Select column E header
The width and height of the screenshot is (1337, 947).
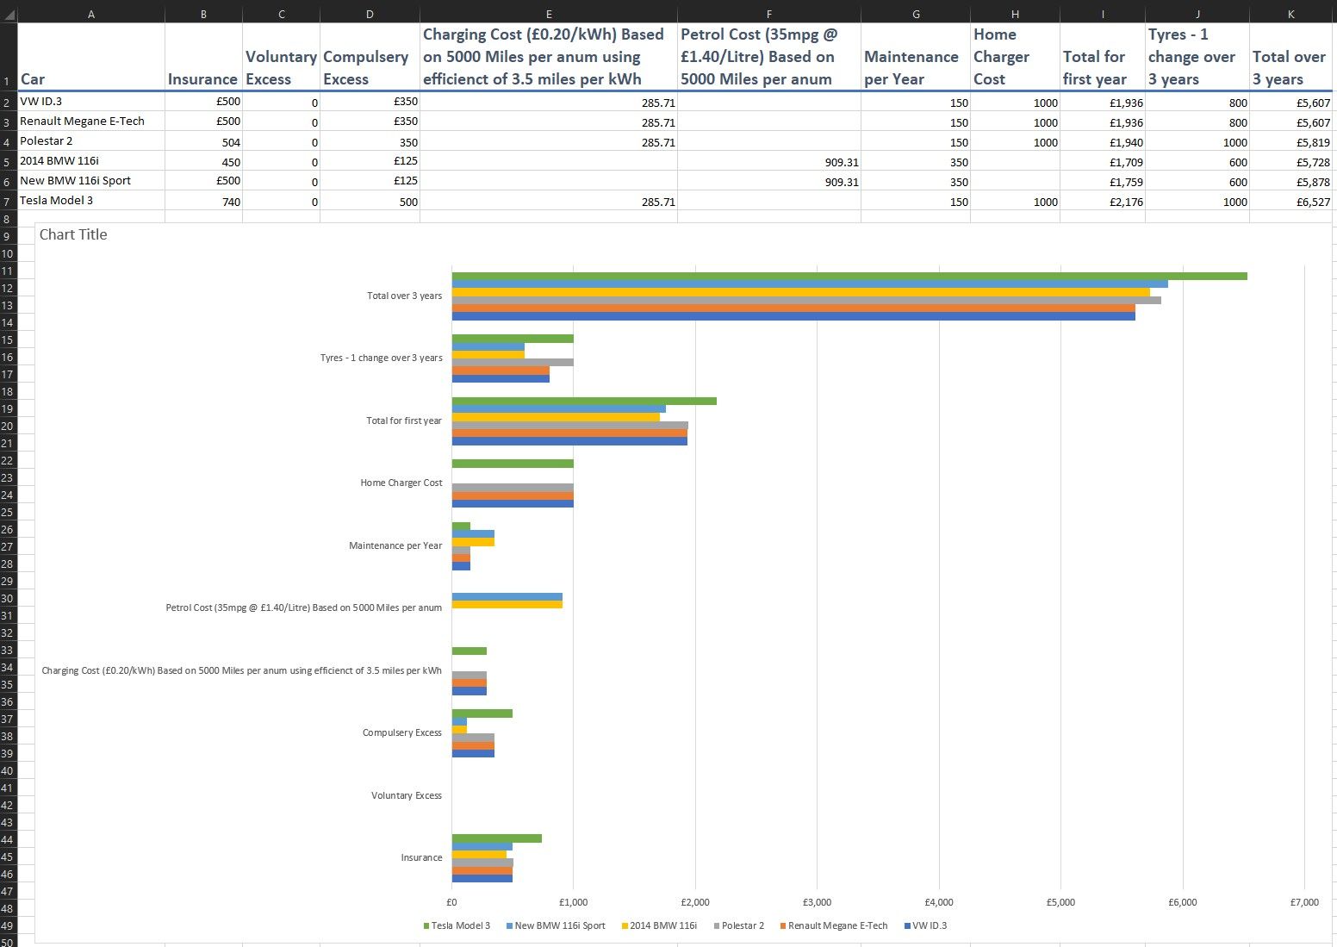548,14
